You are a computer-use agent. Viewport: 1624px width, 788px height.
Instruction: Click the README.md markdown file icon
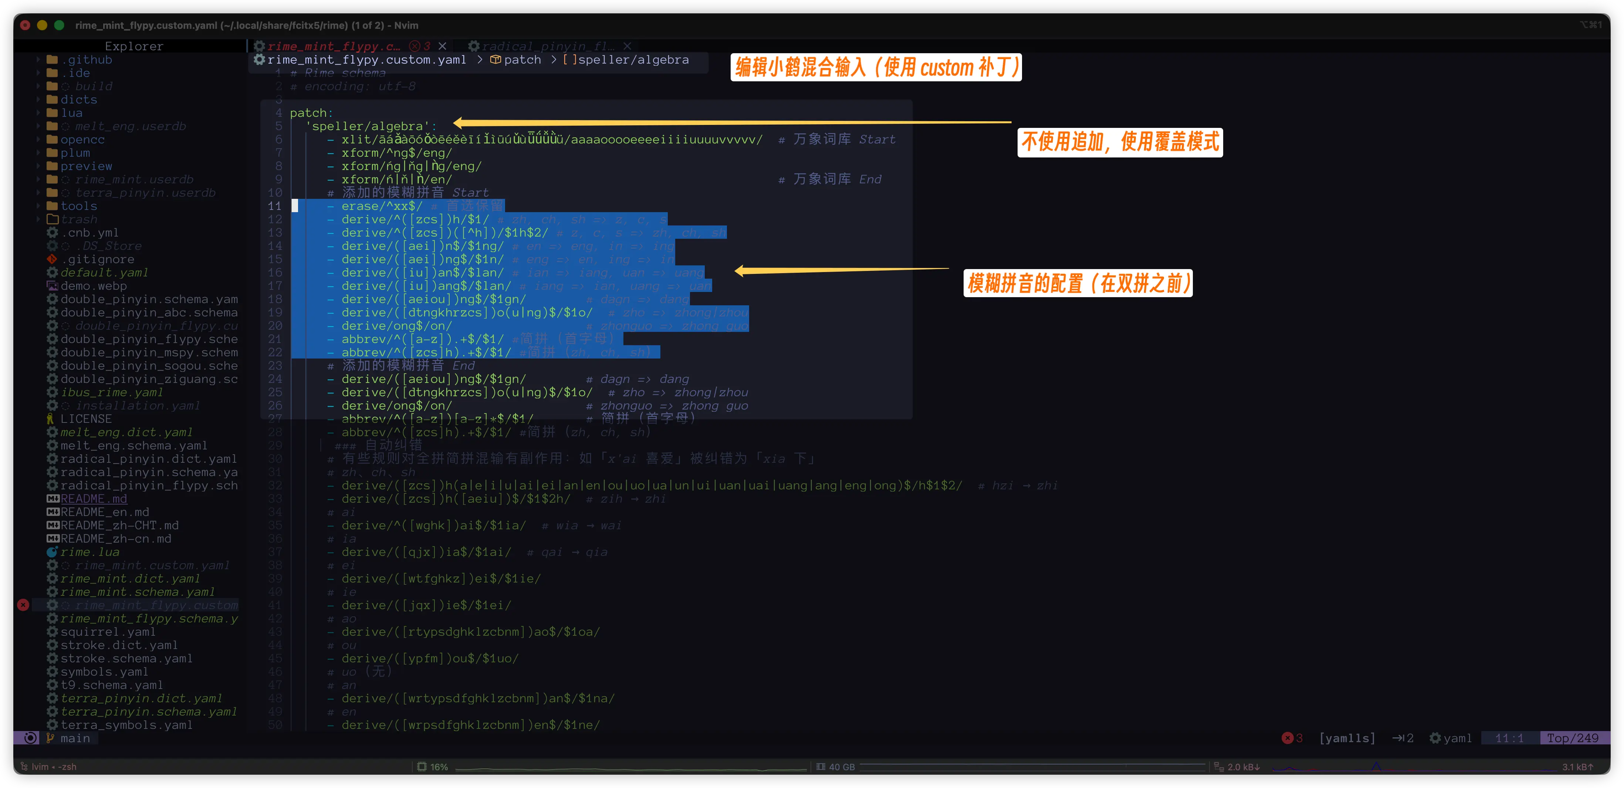(x=53, y=499)
